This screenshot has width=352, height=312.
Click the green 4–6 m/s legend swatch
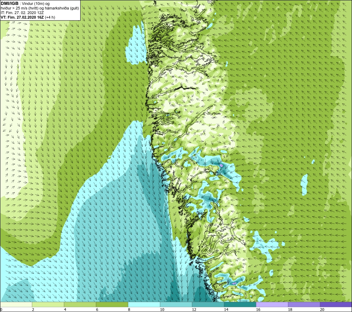click(x=80, y=305)
